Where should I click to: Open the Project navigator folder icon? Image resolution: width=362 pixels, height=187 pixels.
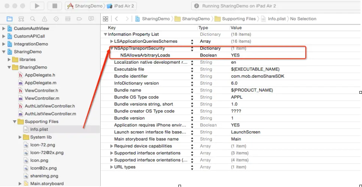pos(9,19)
